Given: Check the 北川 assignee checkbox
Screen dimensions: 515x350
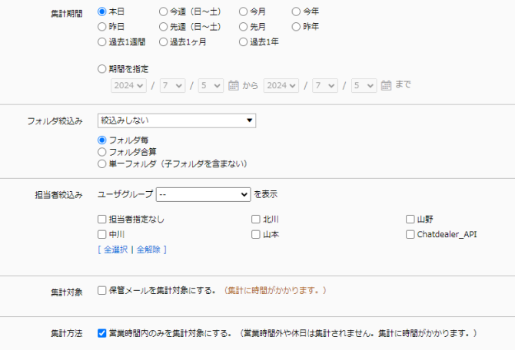Looking at the screenshot, I should pos(256,220).
